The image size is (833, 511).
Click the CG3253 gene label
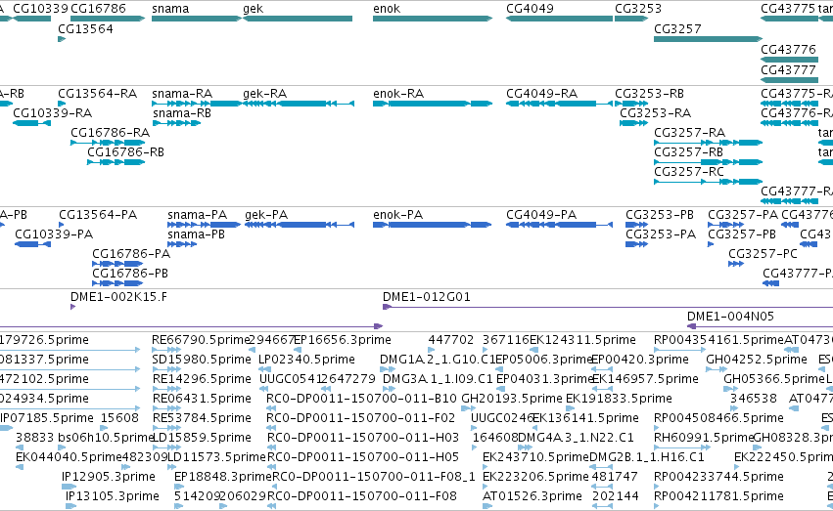point(638,9)
